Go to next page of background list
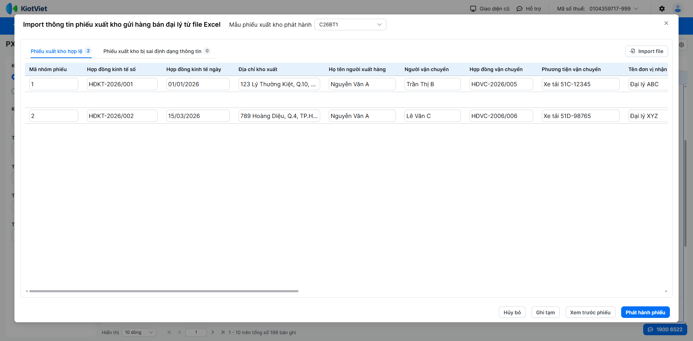Image resolution: width=693 pixels, height=341 pixels. (x=213, y=332)
